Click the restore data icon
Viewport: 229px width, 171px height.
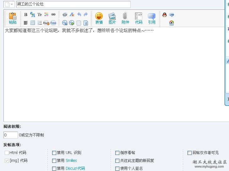coord(72,23)
